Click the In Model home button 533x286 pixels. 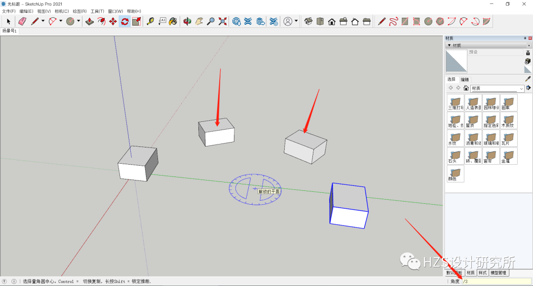click(x=466, y=87)
